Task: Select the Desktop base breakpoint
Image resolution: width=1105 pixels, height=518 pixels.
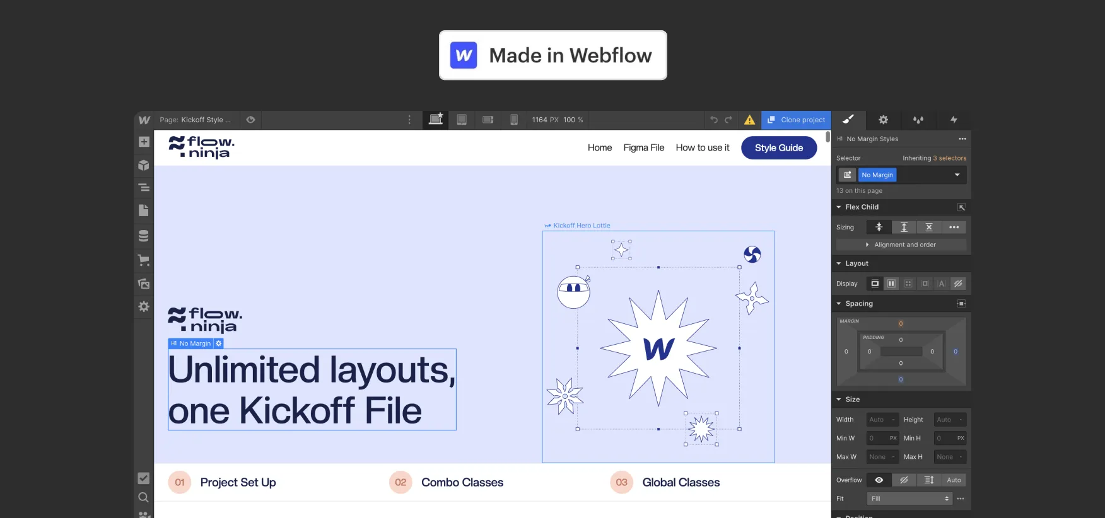Action: pos(436,120)
